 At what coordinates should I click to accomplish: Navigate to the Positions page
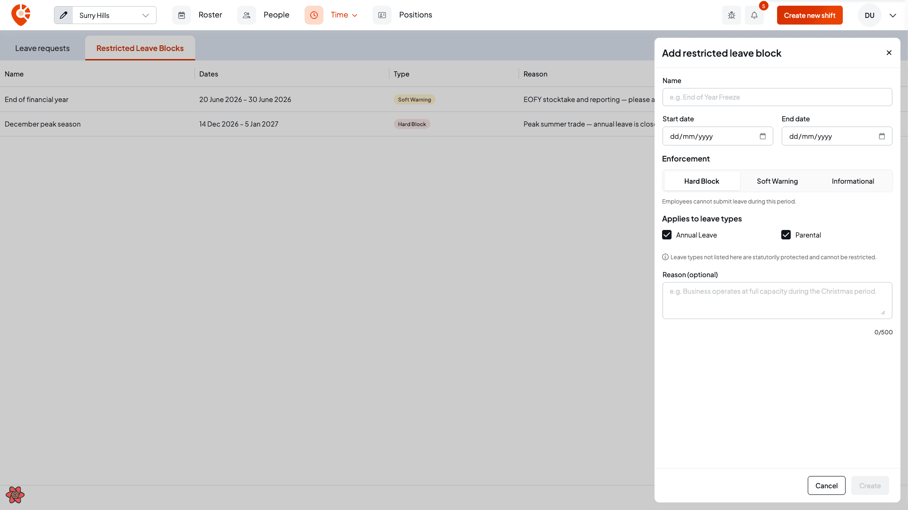[415, 15]
